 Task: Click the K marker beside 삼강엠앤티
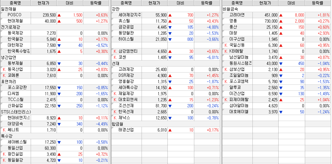115,51
